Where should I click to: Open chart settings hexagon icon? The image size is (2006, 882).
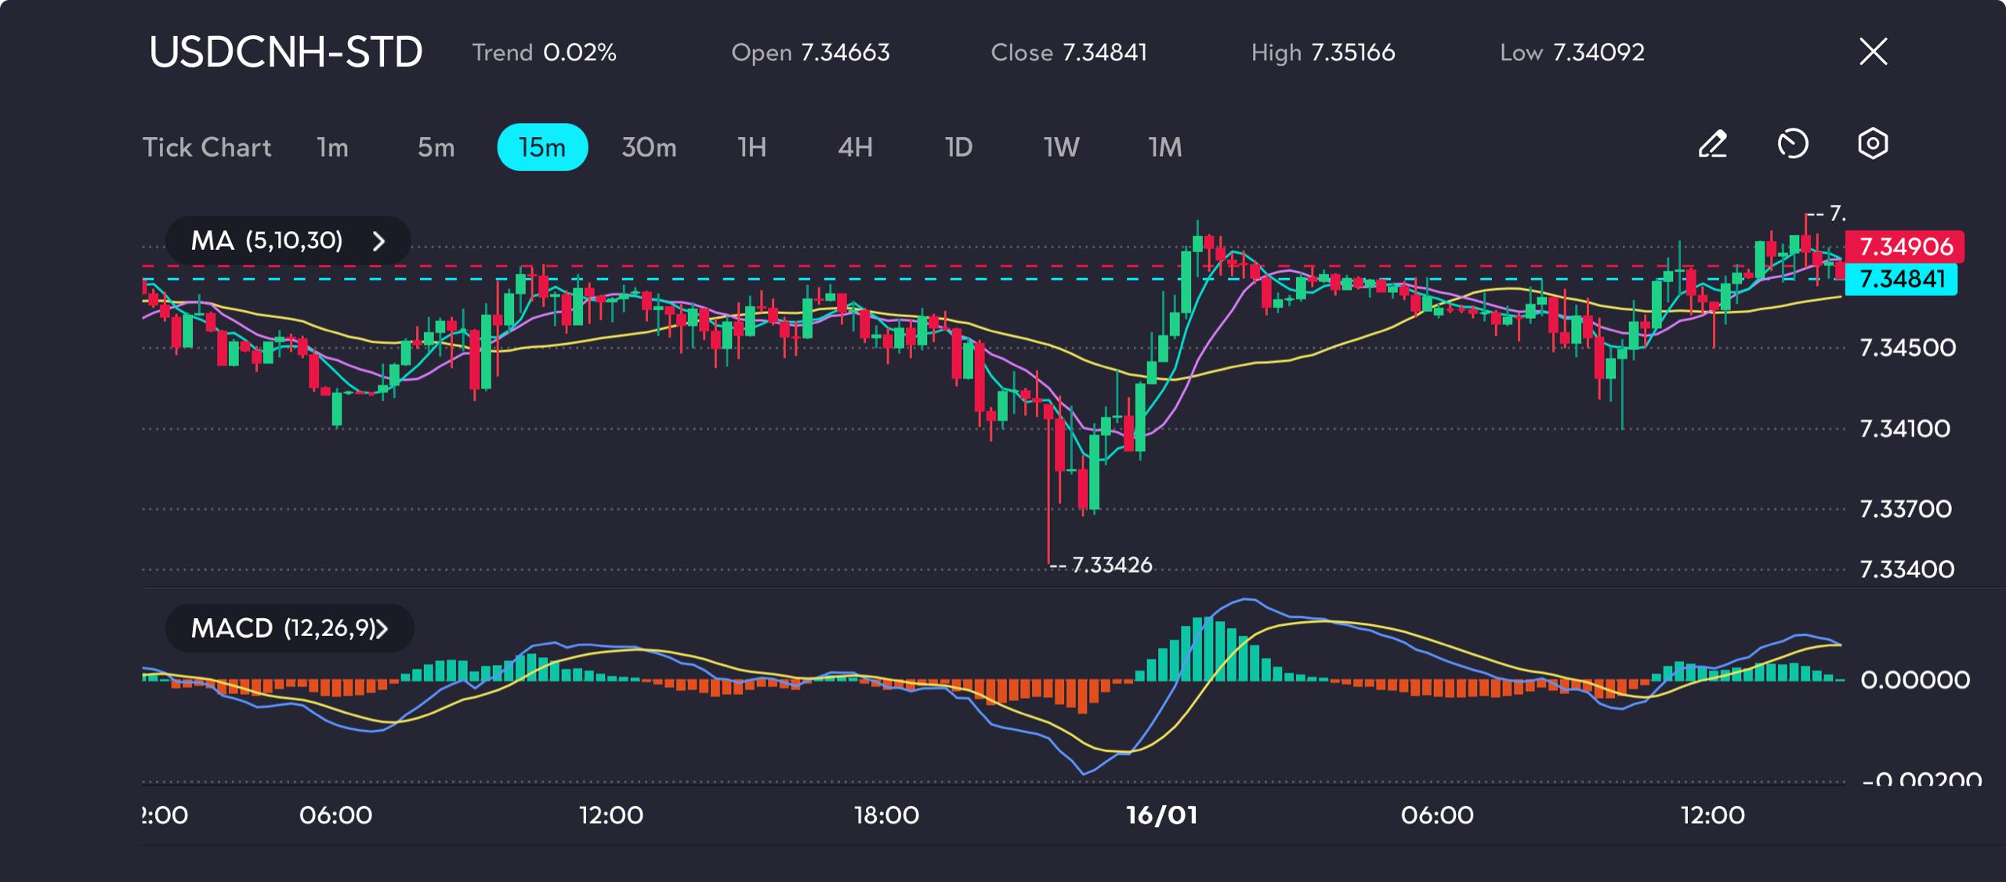(x=1873, y=144)
